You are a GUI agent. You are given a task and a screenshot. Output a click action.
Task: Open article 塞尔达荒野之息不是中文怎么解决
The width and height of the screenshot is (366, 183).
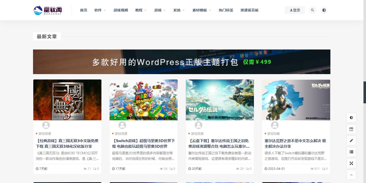296,143
